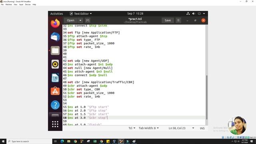Screen dimensions: 256x144
Task: Open the Ln 58, Col 23 position dropdown
Action: click(181, 128)
